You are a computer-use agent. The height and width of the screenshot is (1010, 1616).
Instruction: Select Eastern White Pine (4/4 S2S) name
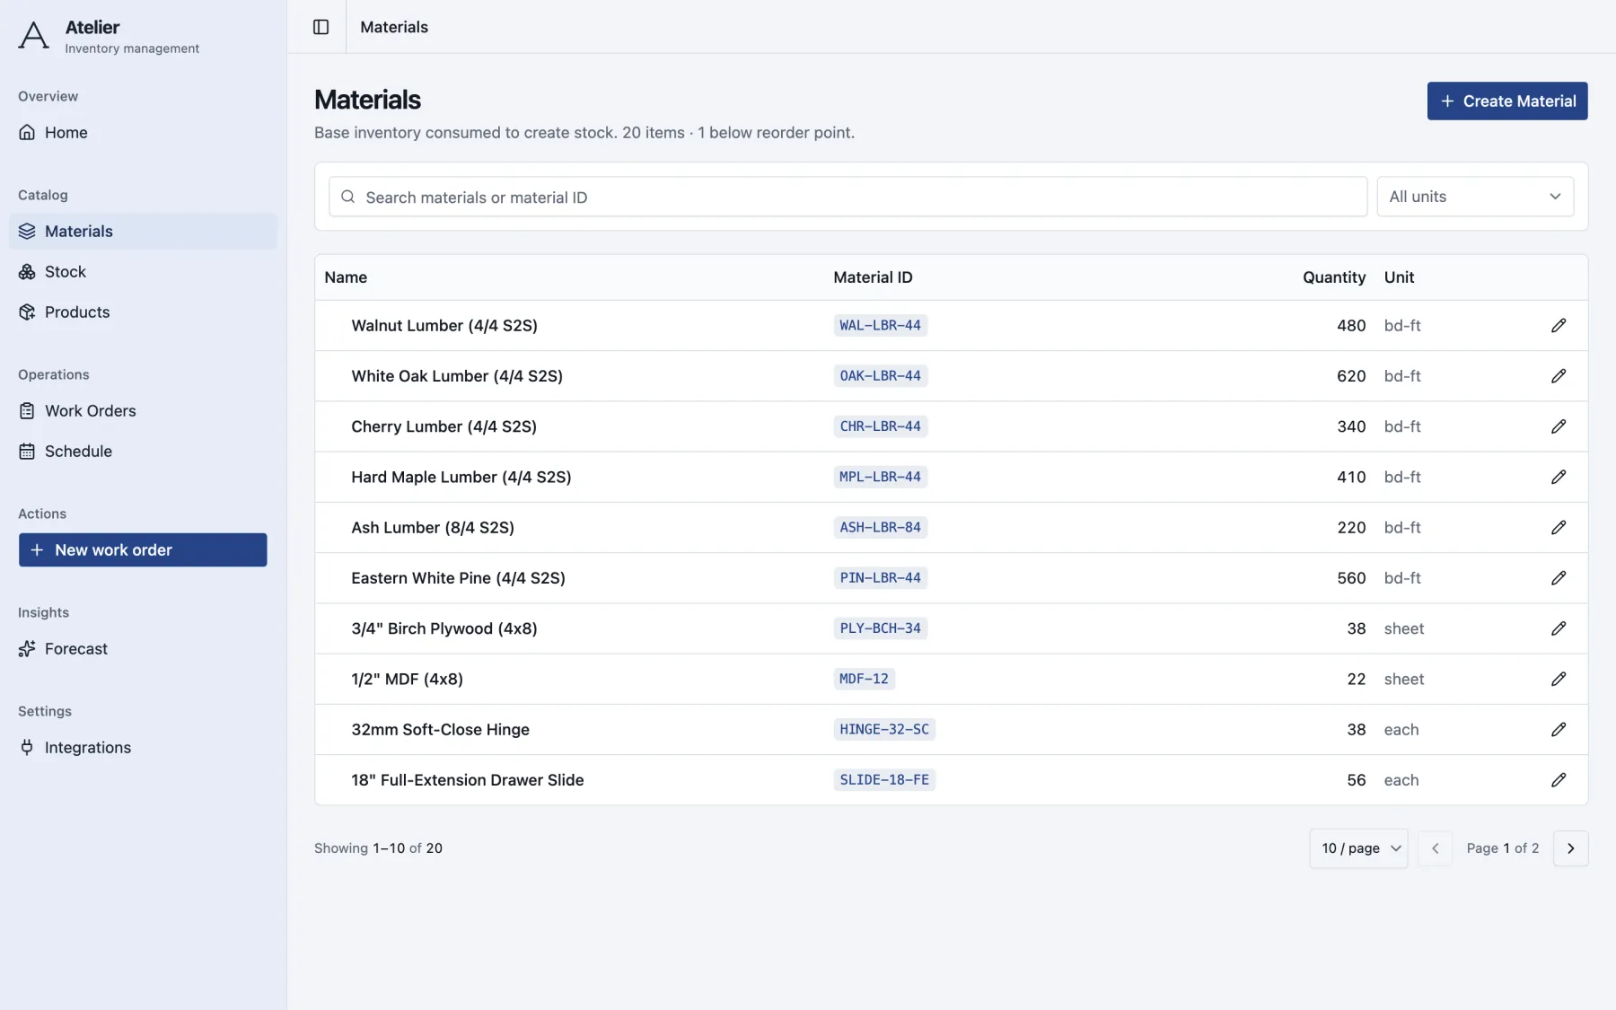click(458, 578)
